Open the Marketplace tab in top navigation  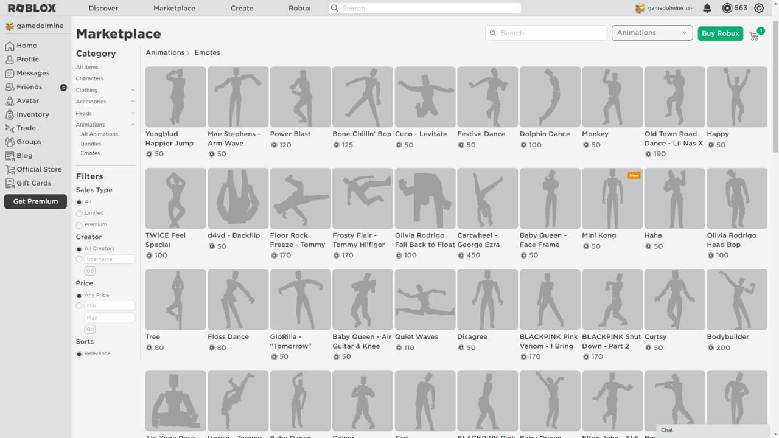click(175, 9)
